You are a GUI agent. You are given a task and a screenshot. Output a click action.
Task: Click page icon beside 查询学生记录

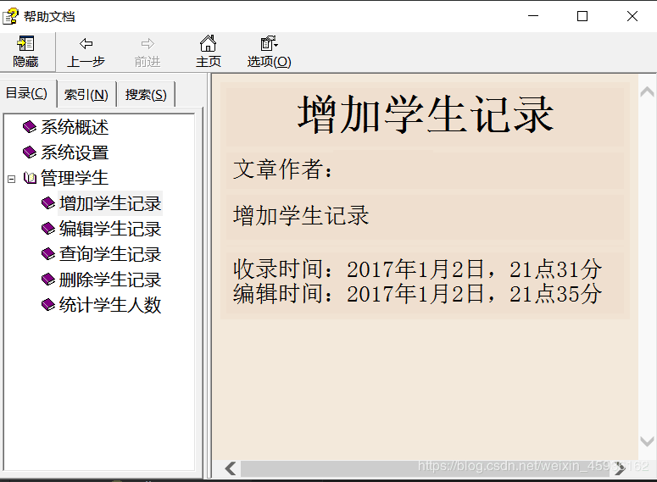[48, 254]
